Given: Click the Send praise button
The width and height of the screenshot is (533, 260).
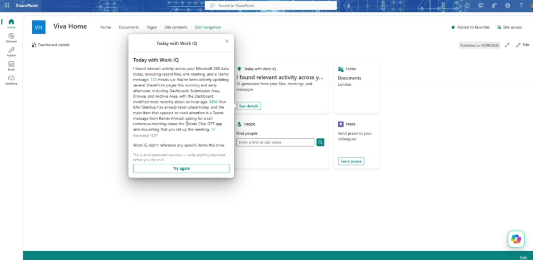Looking at the screenshot, I should coord(351,161).
